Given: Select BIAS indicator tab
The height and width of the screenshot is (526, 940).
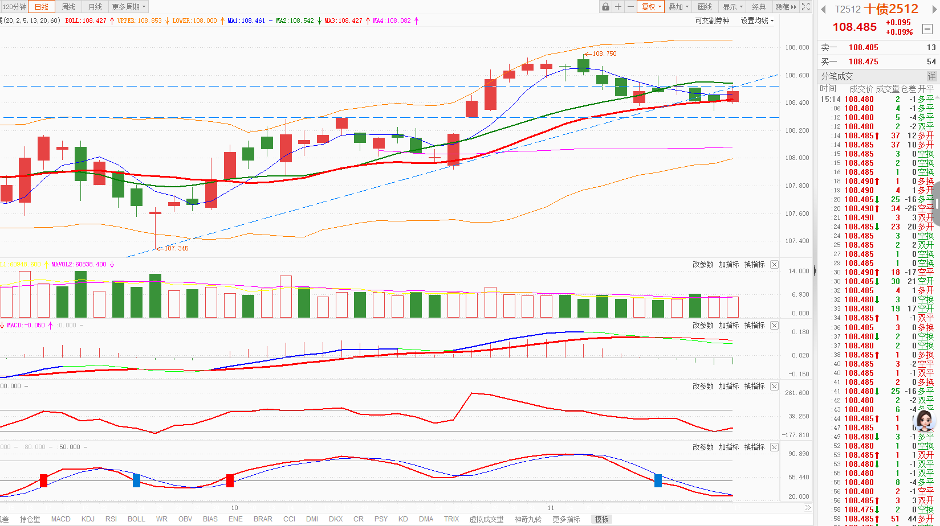Looking at the screenshot, I should (210, 519).
